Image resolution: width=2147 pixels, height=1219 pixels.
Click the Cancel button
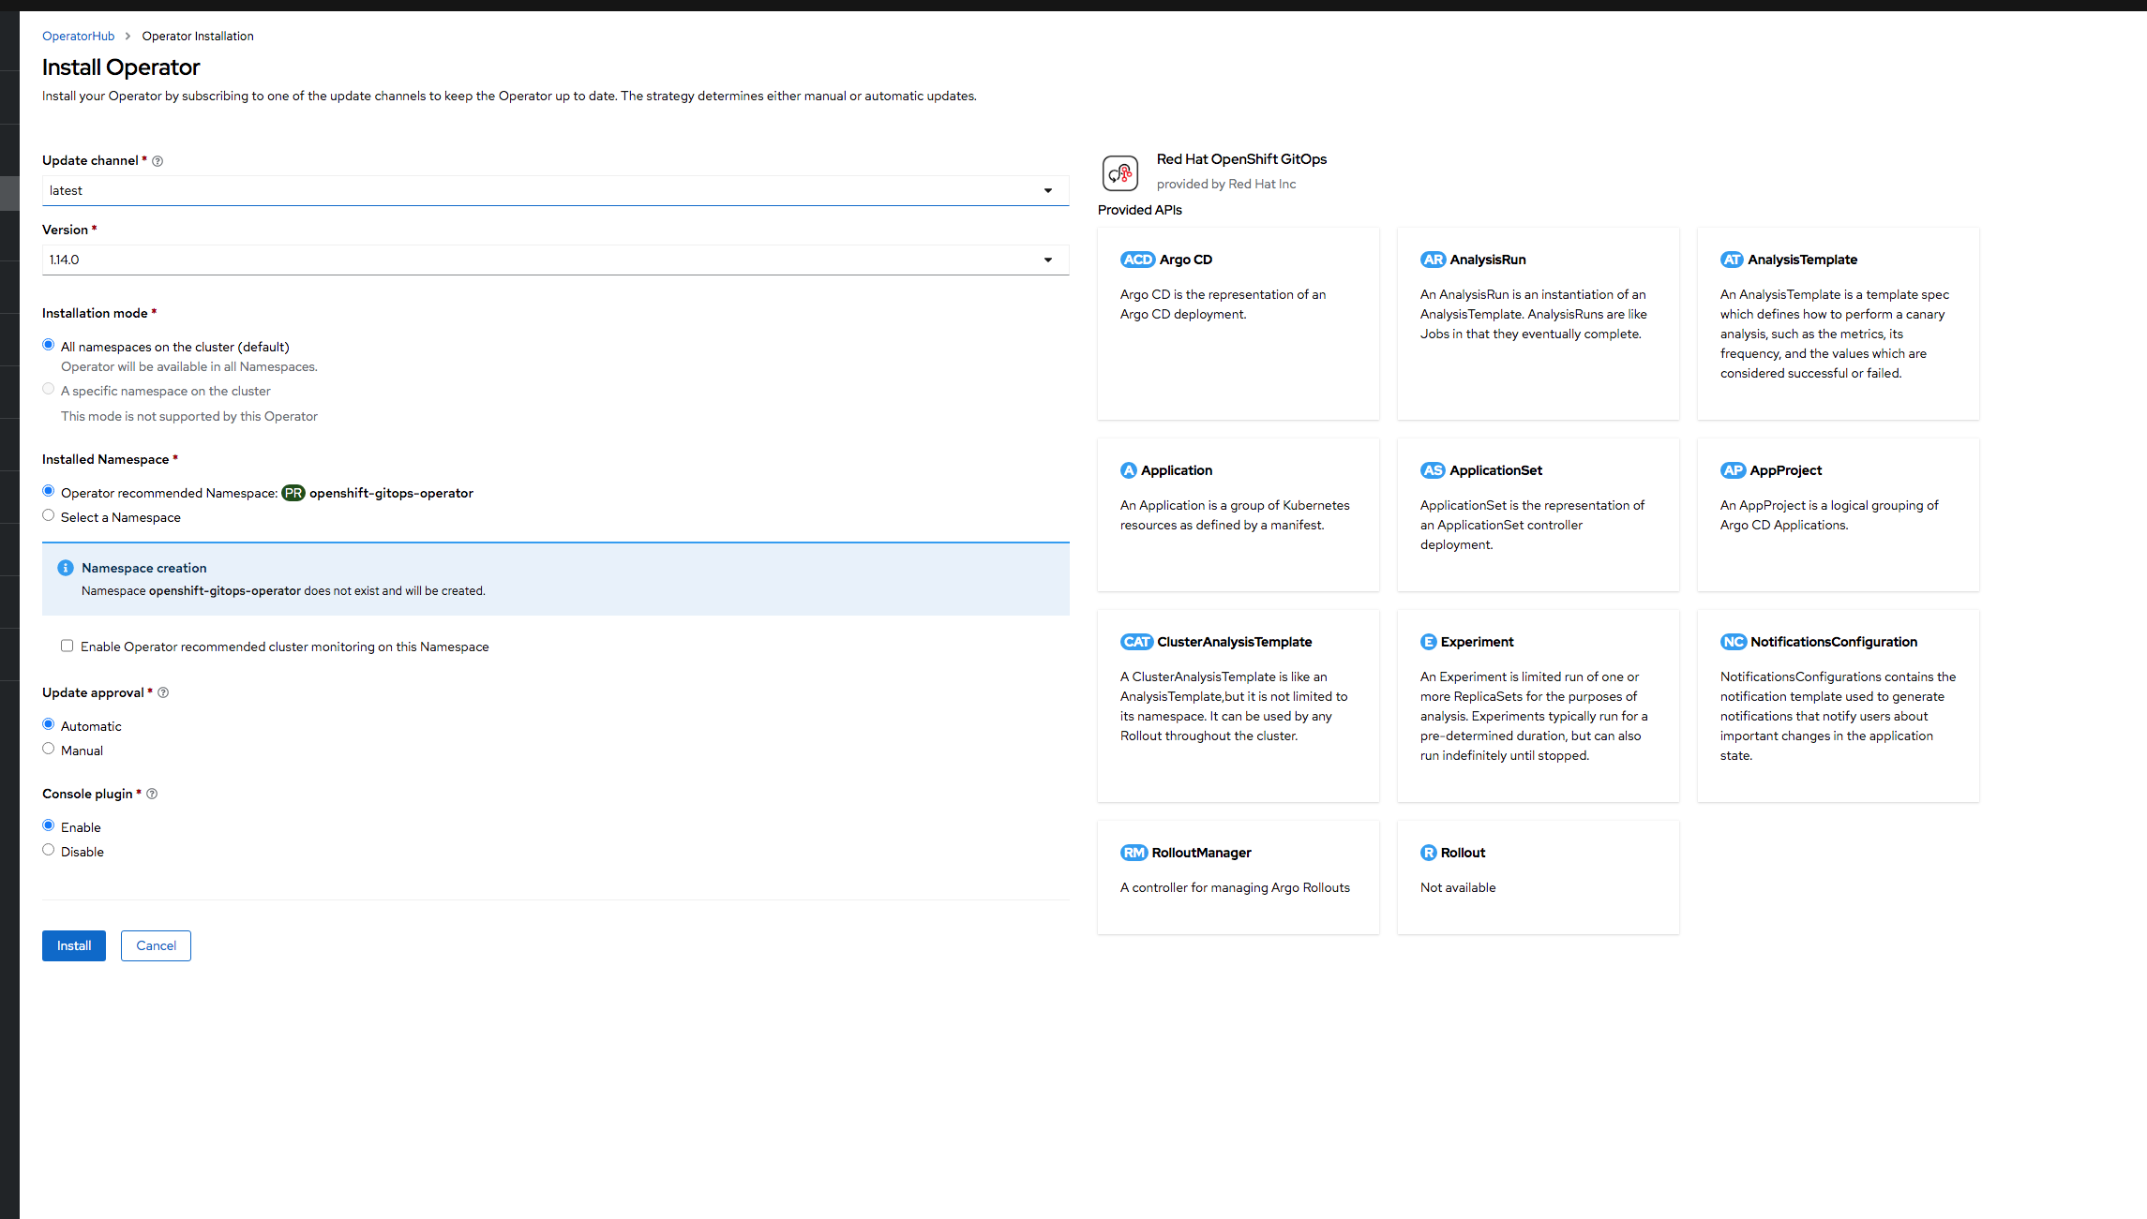156,946
